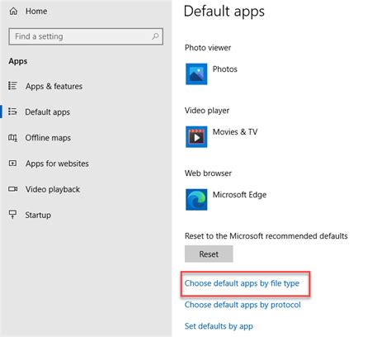Click the search magnifier icon
This screenshot has width=391, height=337.
coord(155,36)
